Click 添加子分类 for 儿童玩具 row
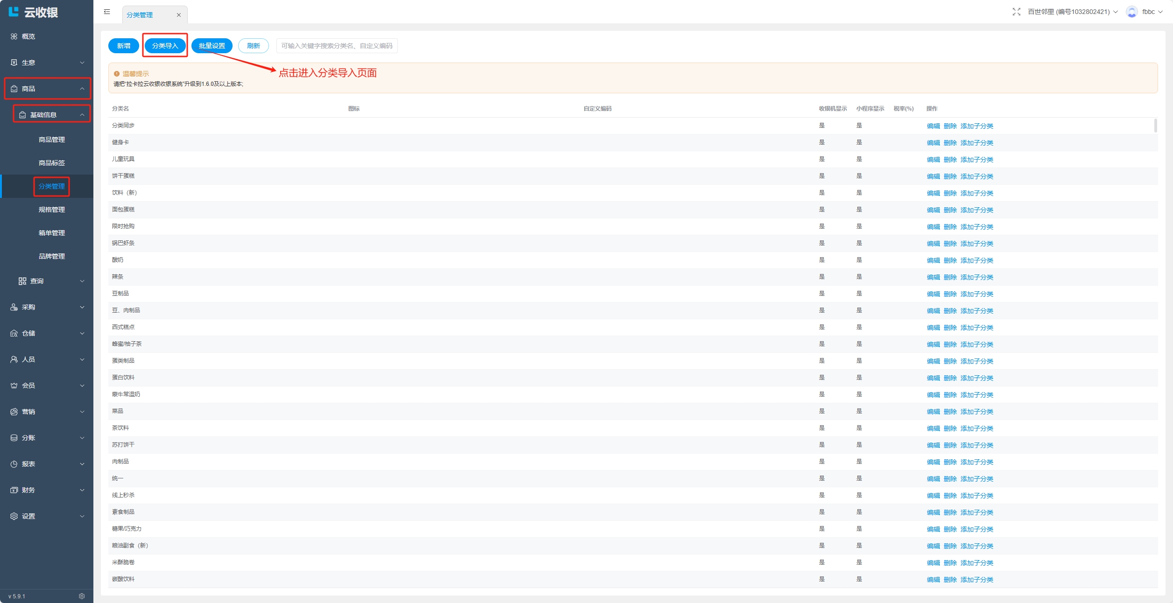 click(976, 160)
